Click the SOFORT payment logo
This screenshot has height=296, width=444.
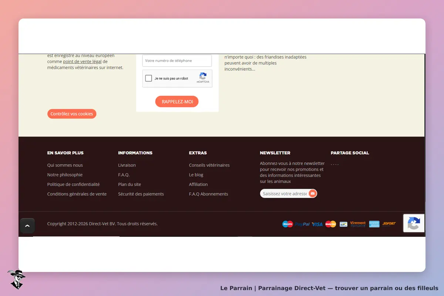[x=389, y=224]
